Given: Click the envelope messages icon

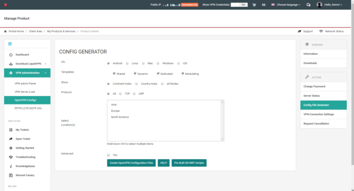Looking at the screenshot, I should coord(264,5).
